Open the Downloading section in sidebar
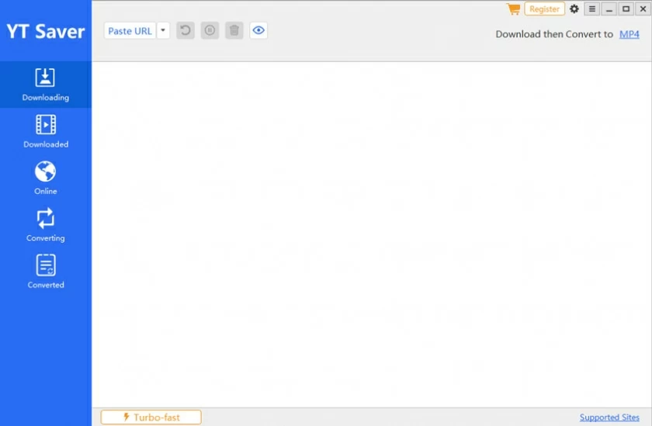 45,84
